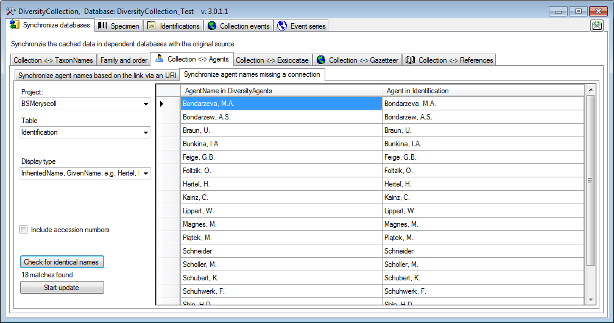Click the Start update button

tap(62, 287)
